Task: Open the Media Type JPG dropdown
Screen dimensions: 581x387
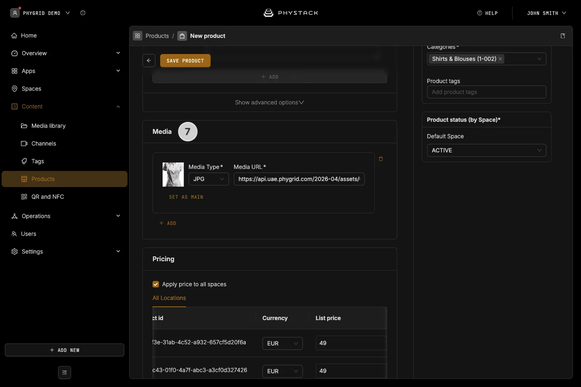Action: [x=209, y=179]
